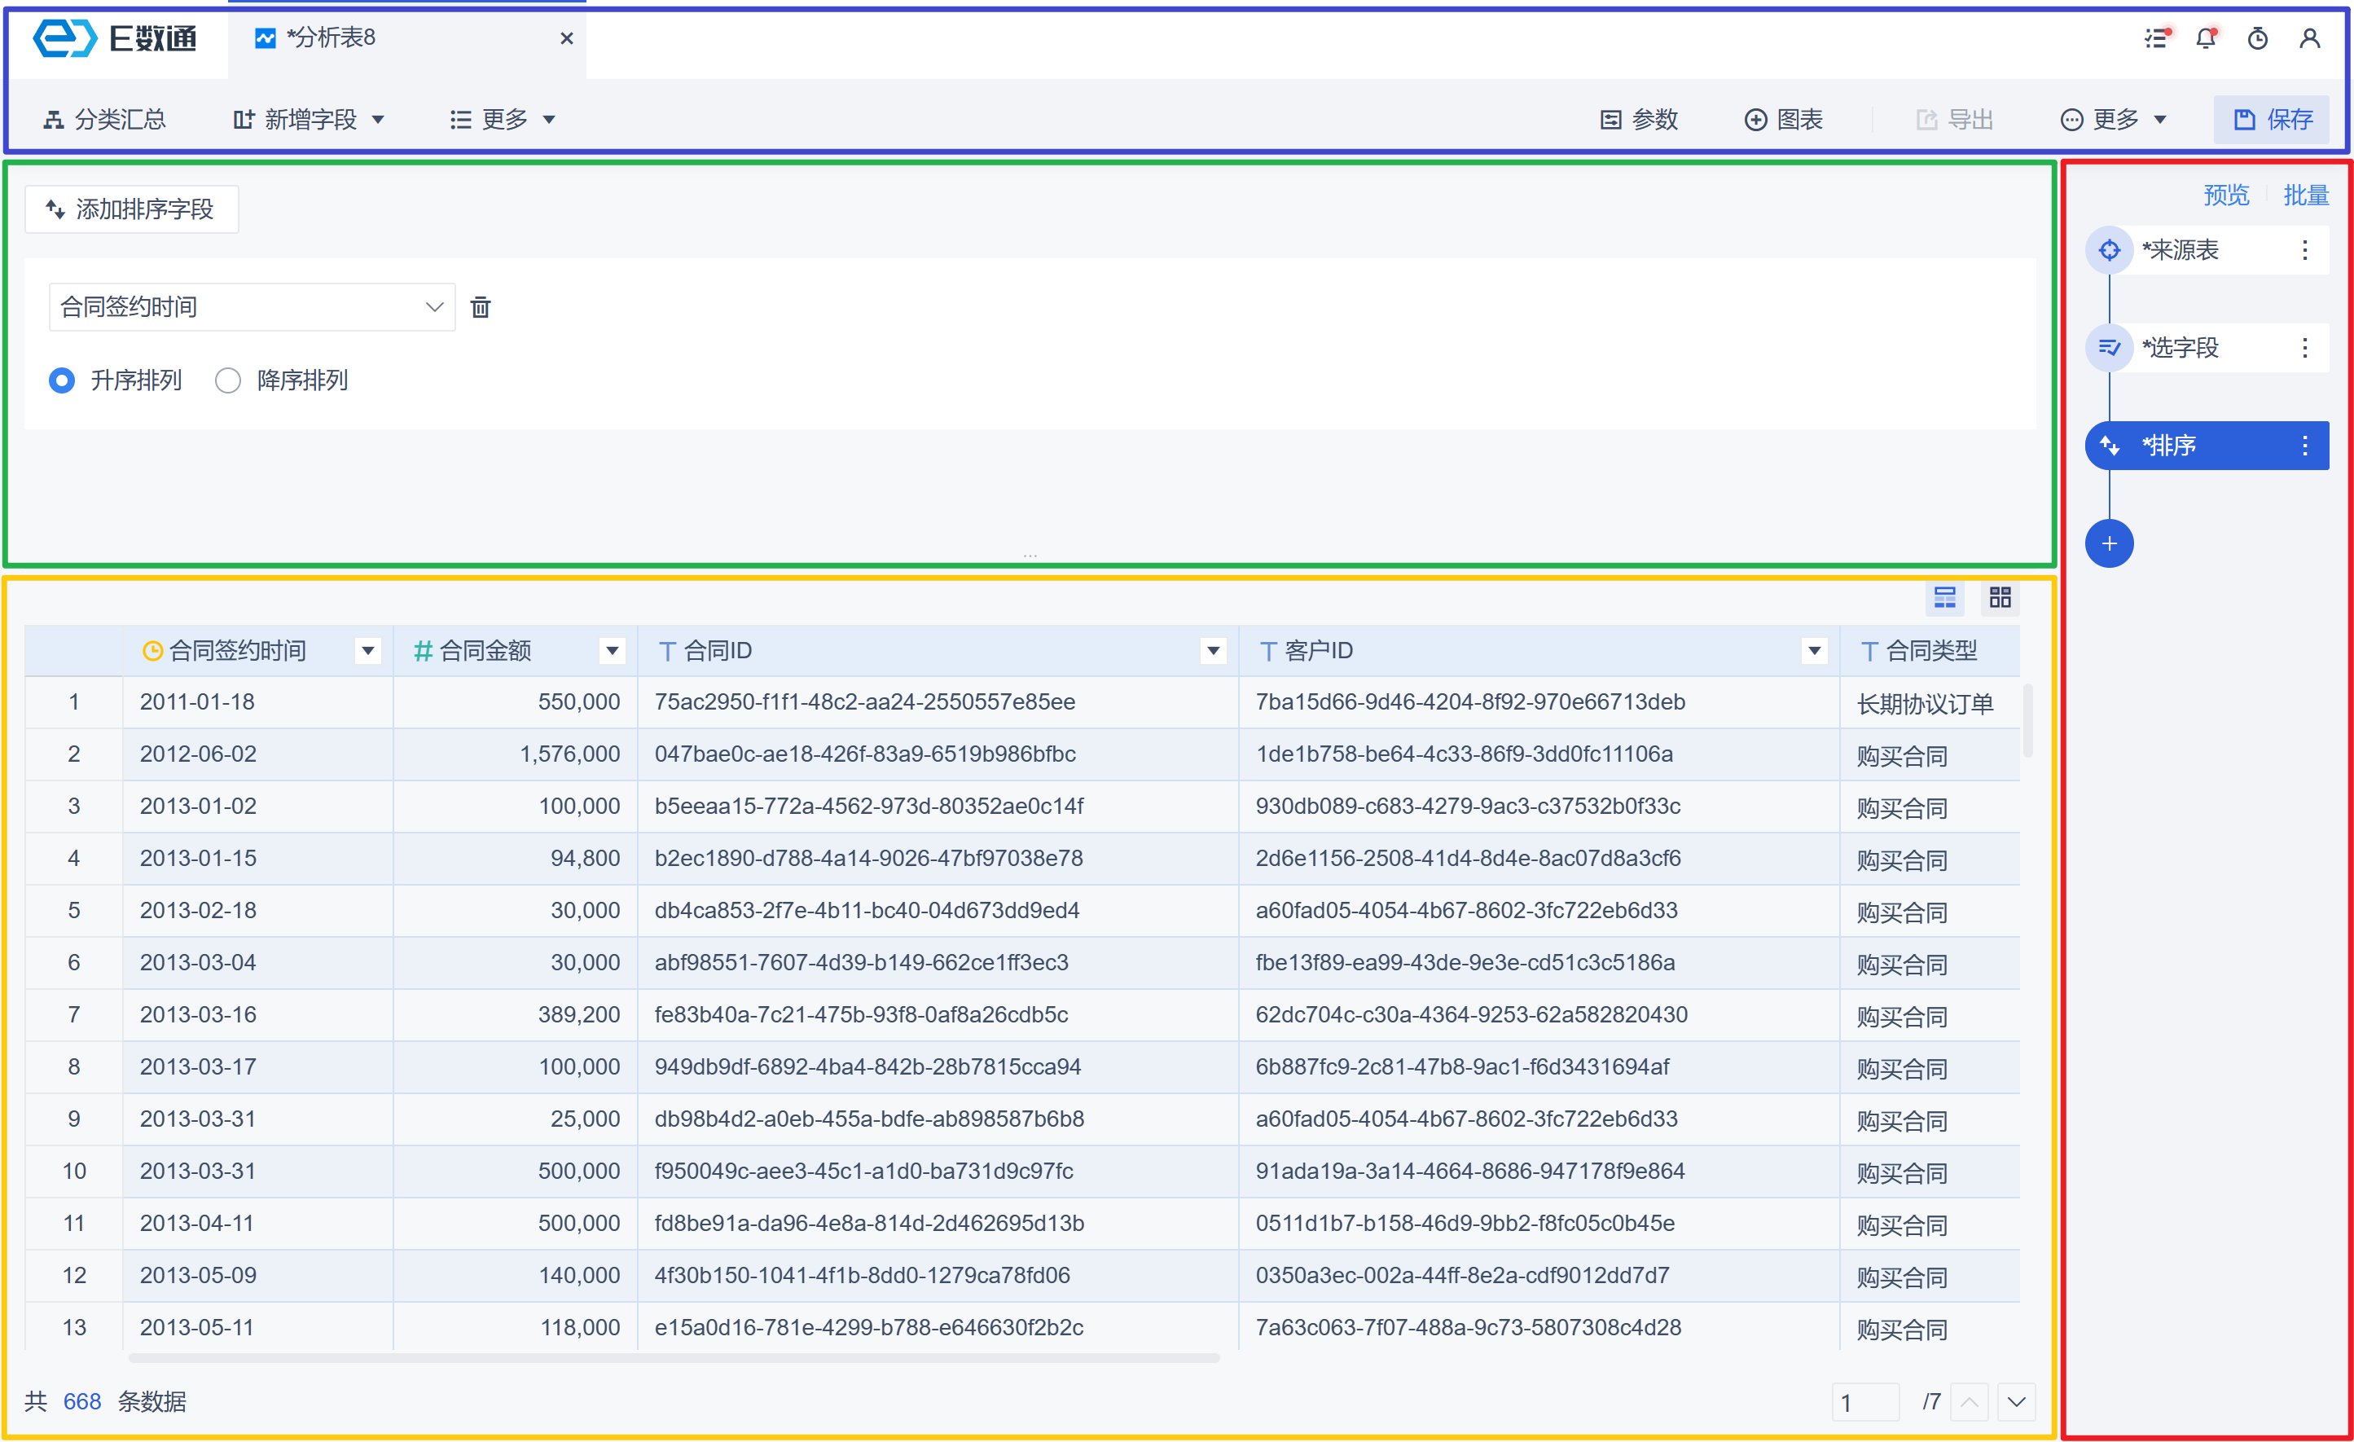Select 升序排列 radio button
This screenshot has height=1442, width=2354.
[62, 380]
